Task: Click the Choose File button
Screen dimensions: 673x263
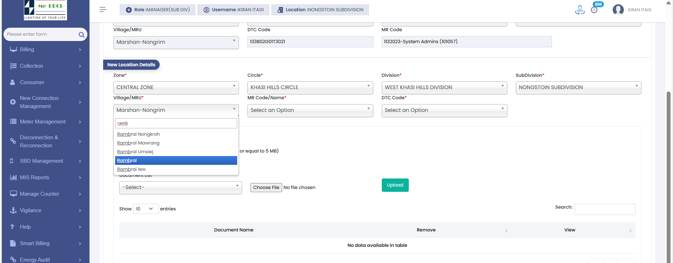Action: [x=266, y=188]
